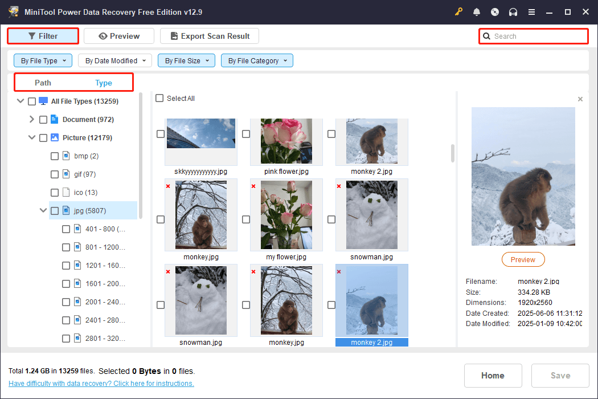Click the Filter button
This screenshot has height=399, width=598.
point(43,36)
